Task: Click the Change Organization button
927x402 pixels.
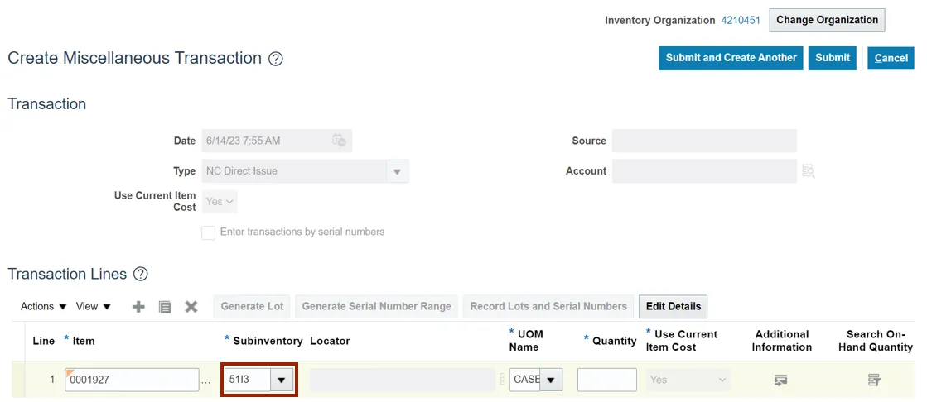Action: tap(827, 21)
